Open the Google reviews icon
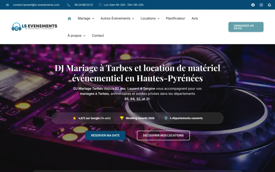This screenshot has width=275, height=172. [269, 5]
